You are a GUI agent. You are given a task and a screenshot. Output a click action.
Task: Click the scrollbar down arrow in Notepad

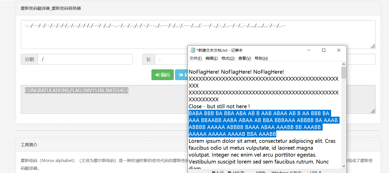tap(344, 166)
